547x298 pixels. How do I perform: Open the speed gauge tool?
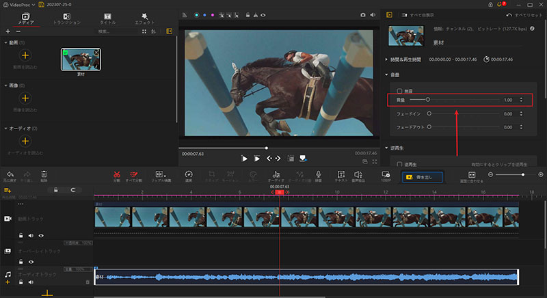point(189,174)
